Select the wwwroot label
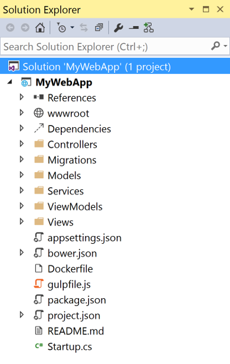The width and height of the screenshot is (230, 364). 68,114
